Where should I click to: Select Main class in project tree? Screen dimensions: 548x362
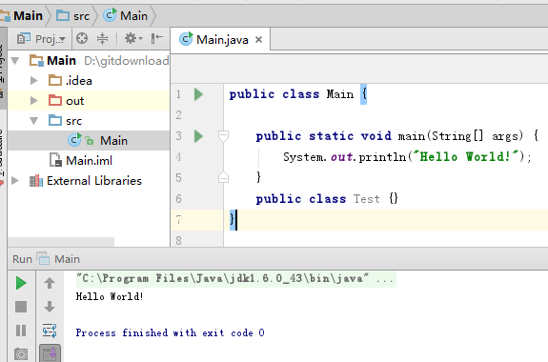pyautogui.click(x=89, y=140)
